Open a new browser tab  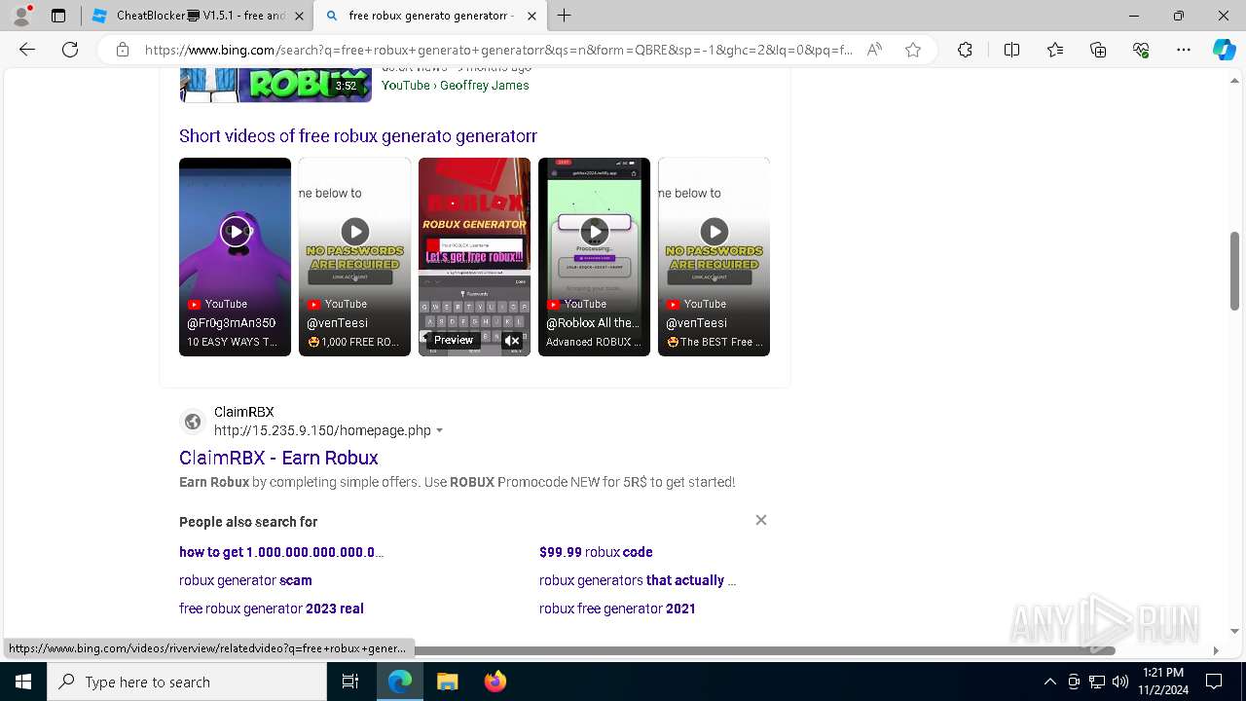coord(565,16)
